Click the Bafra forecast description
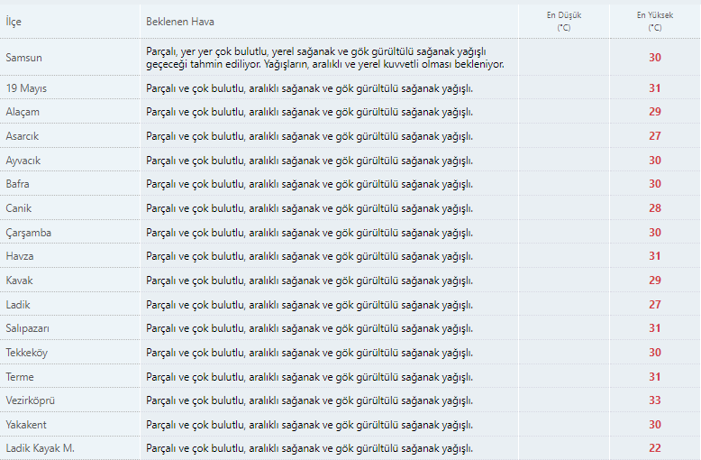 click(x=309, y=184)
